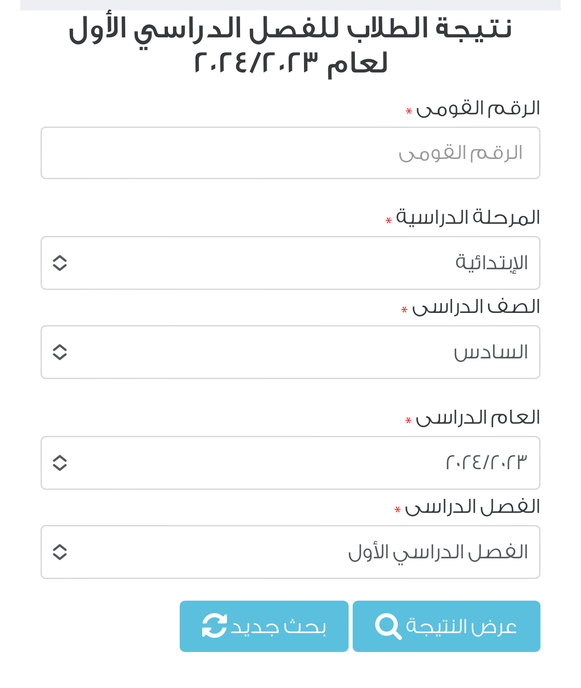Click the العام الدراسى field label
The width and height of the screenshot is (581, 688).
point(477,418)
